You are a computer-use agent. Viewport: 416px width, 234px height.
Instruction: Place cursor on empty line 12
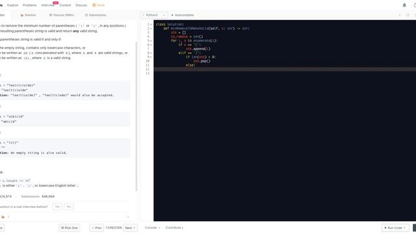(285, 70)
